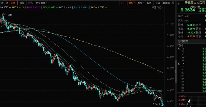Click the 隐藏 double-arrow hide button
The height and width of the screenshot is (107, 206).
(x=167, y=3)
